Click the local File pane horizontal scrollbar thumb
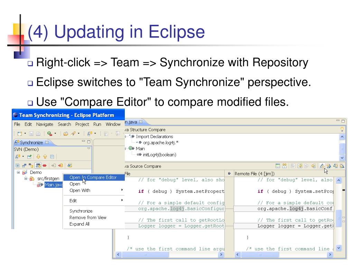Image resolution: width=354 pixels, height=265 pixels. [x=146, y=254]
